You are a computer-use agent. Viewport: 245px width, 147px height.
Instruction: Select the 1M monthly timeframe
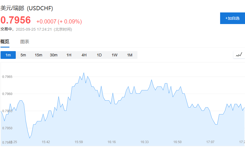[x=130, y=55]
